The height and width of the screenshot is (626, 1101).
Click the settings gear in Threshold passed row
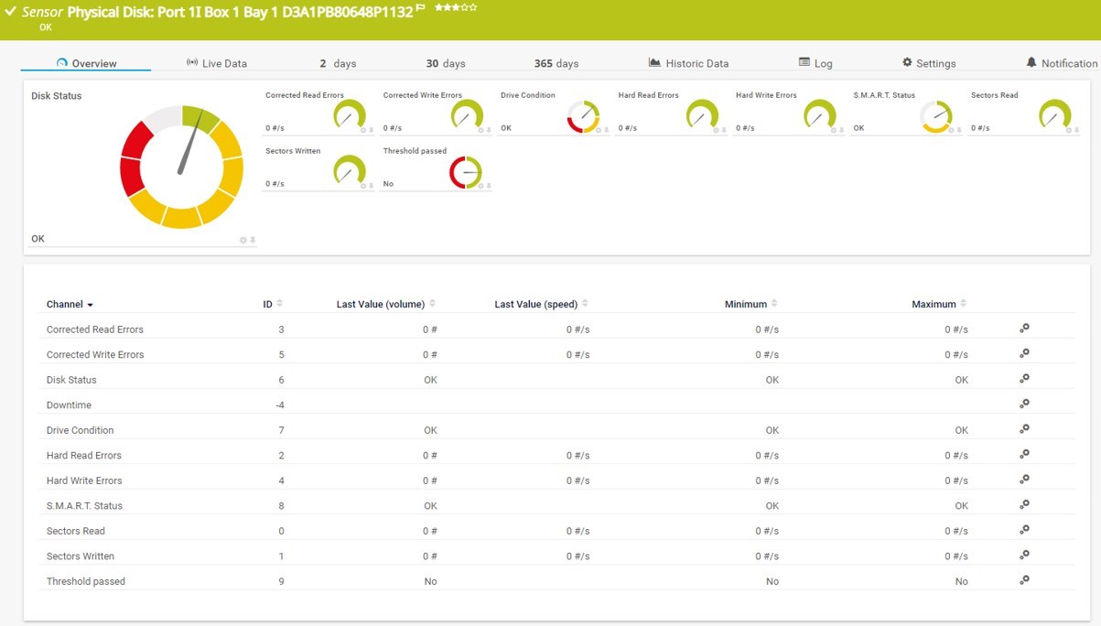tap(1024, 579)
